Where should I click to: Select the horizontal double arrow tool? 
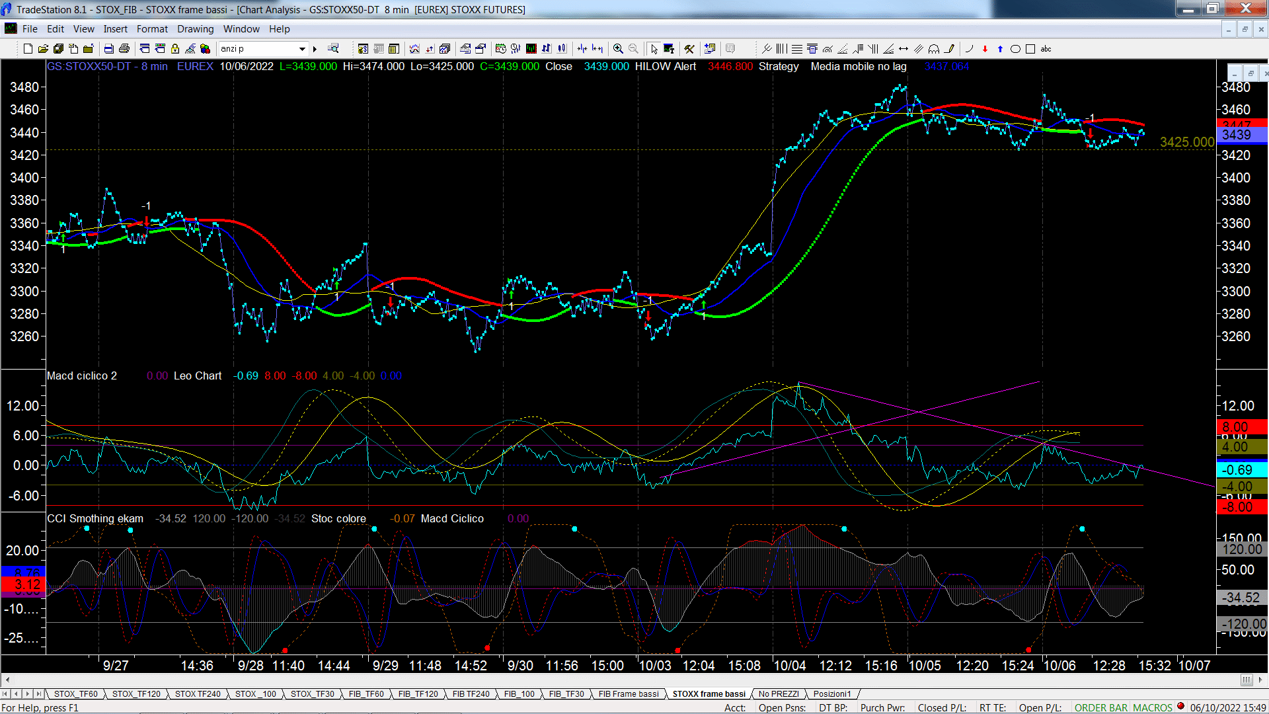(904, 49)
